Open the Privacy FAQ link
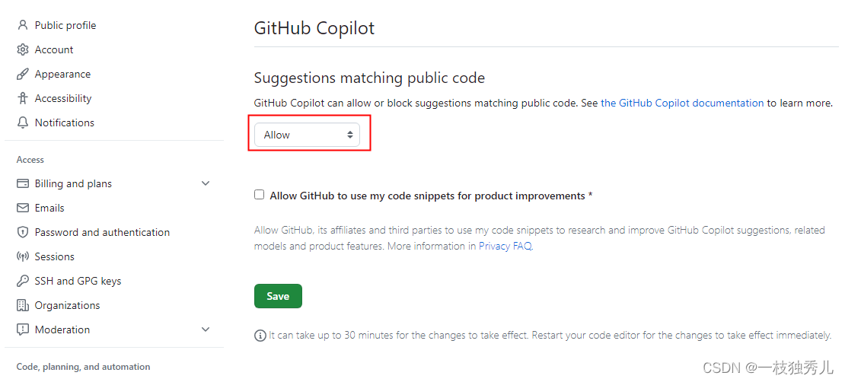This screenshot has width=845, height=382. point(505,247)
